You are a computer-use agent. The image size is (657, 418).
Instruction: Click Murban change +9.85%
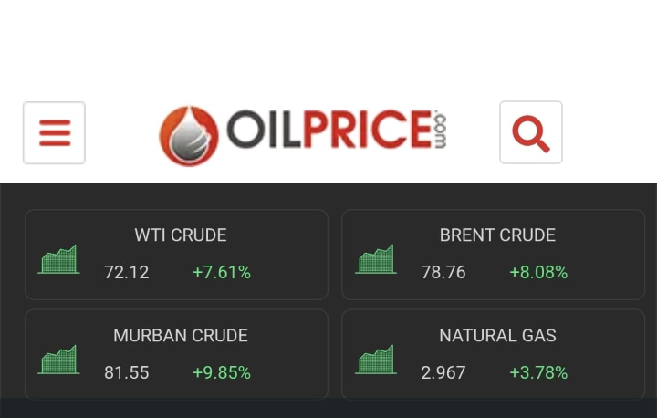[x=222, y=373]
